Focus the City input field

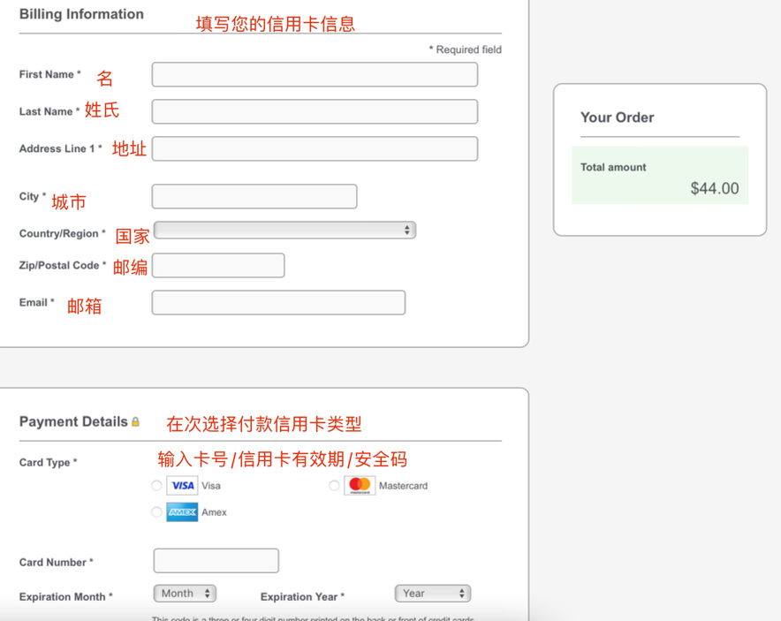pyautogui.click(x=254, y=196)
